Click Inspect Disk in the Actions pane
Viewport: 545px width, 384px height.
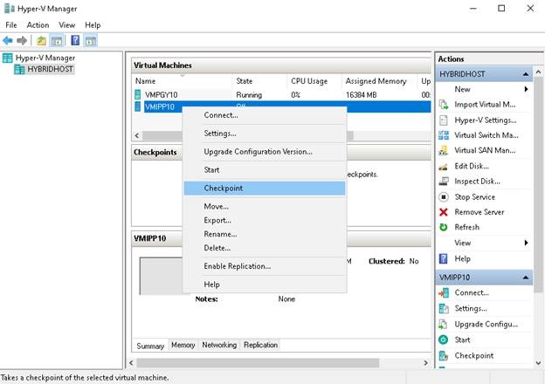coord(477,182)
